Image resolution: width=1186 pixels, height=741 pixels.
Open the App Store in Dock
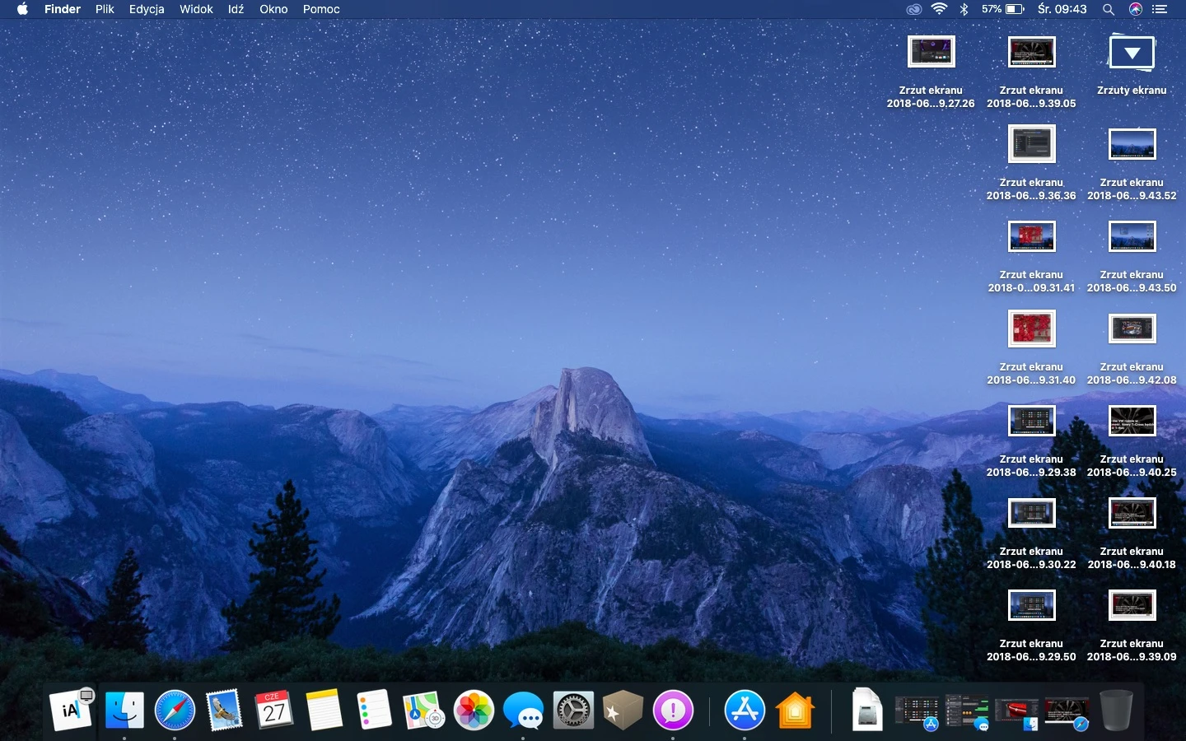pyautogui.click(x=745, y=710)
